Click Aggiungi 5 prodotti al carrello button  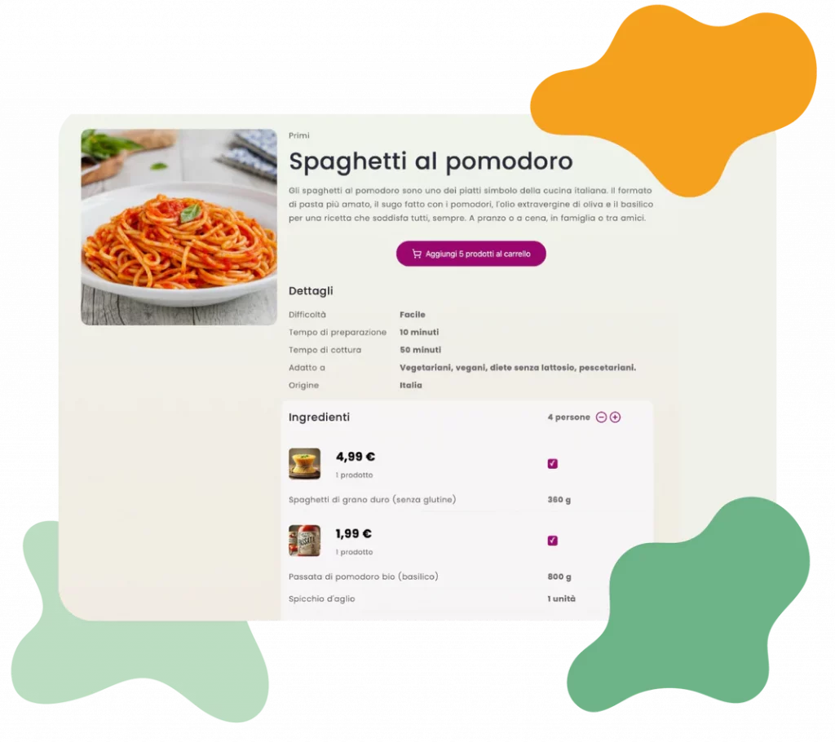(x=471, y=254)
